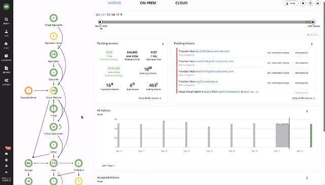The image size is (325, 185).
Task: Click the Virtual Application node at top of chain
Action: point(53,18)
